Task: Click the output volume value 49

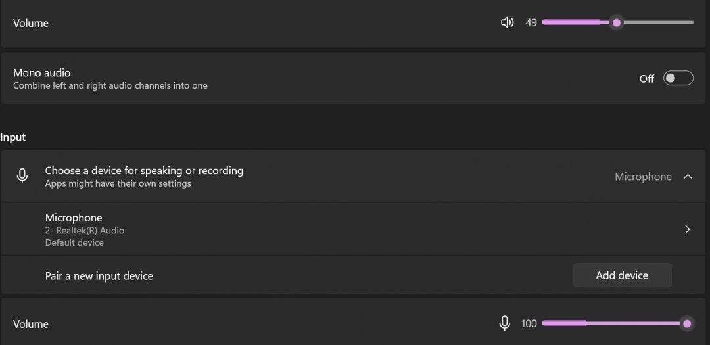Action: point(531,23)
